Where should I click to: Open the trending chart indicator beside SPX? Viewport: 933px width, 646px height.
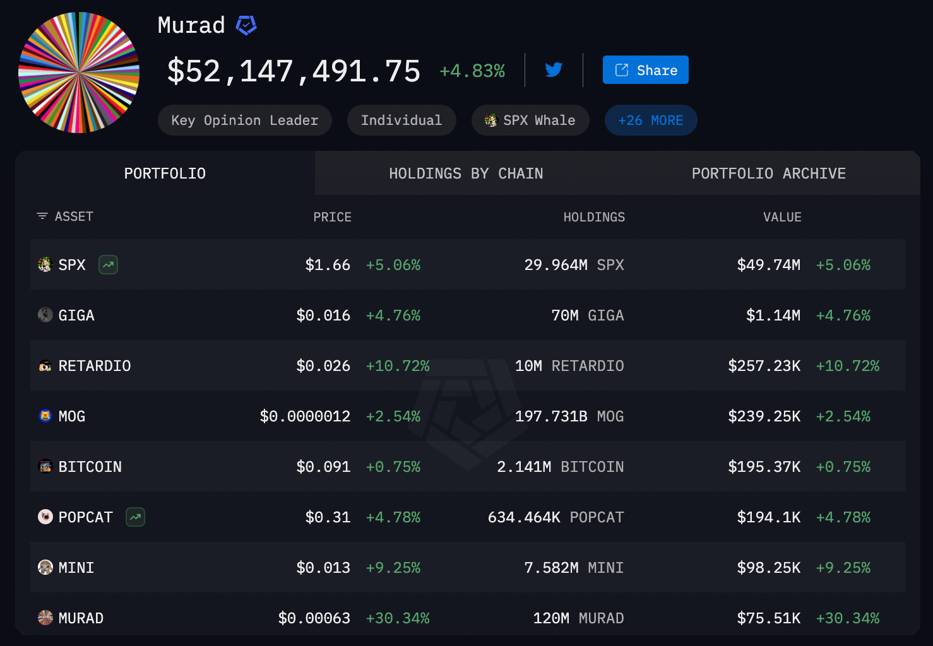click(107, 264)
